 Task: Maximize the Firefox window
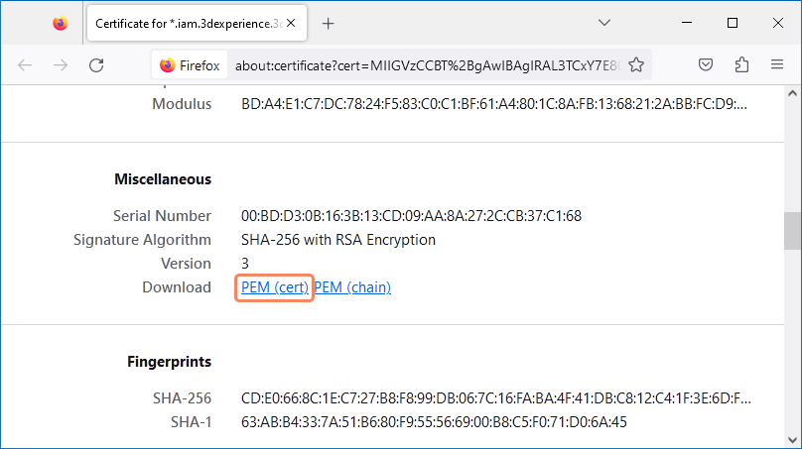pos(733,23)
